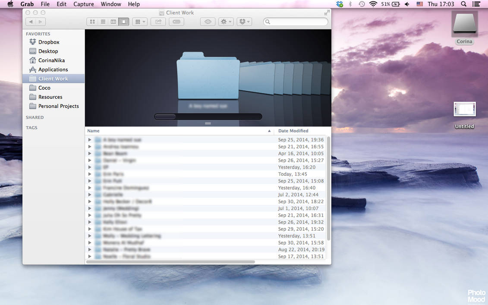
Task: Open the Capture menu
Action: click(83, 4)
